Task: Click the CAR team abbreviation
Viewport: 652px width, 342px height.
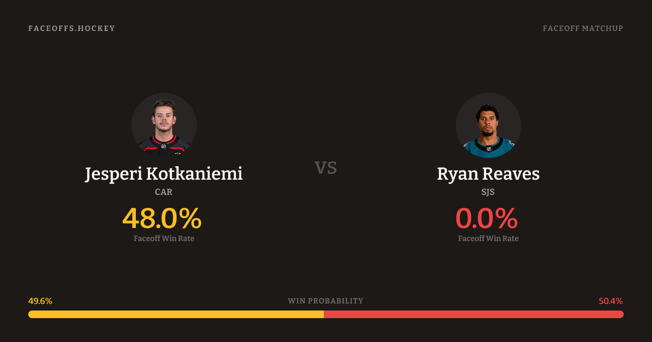Action: pyautogui.click(x=164, y=192)
